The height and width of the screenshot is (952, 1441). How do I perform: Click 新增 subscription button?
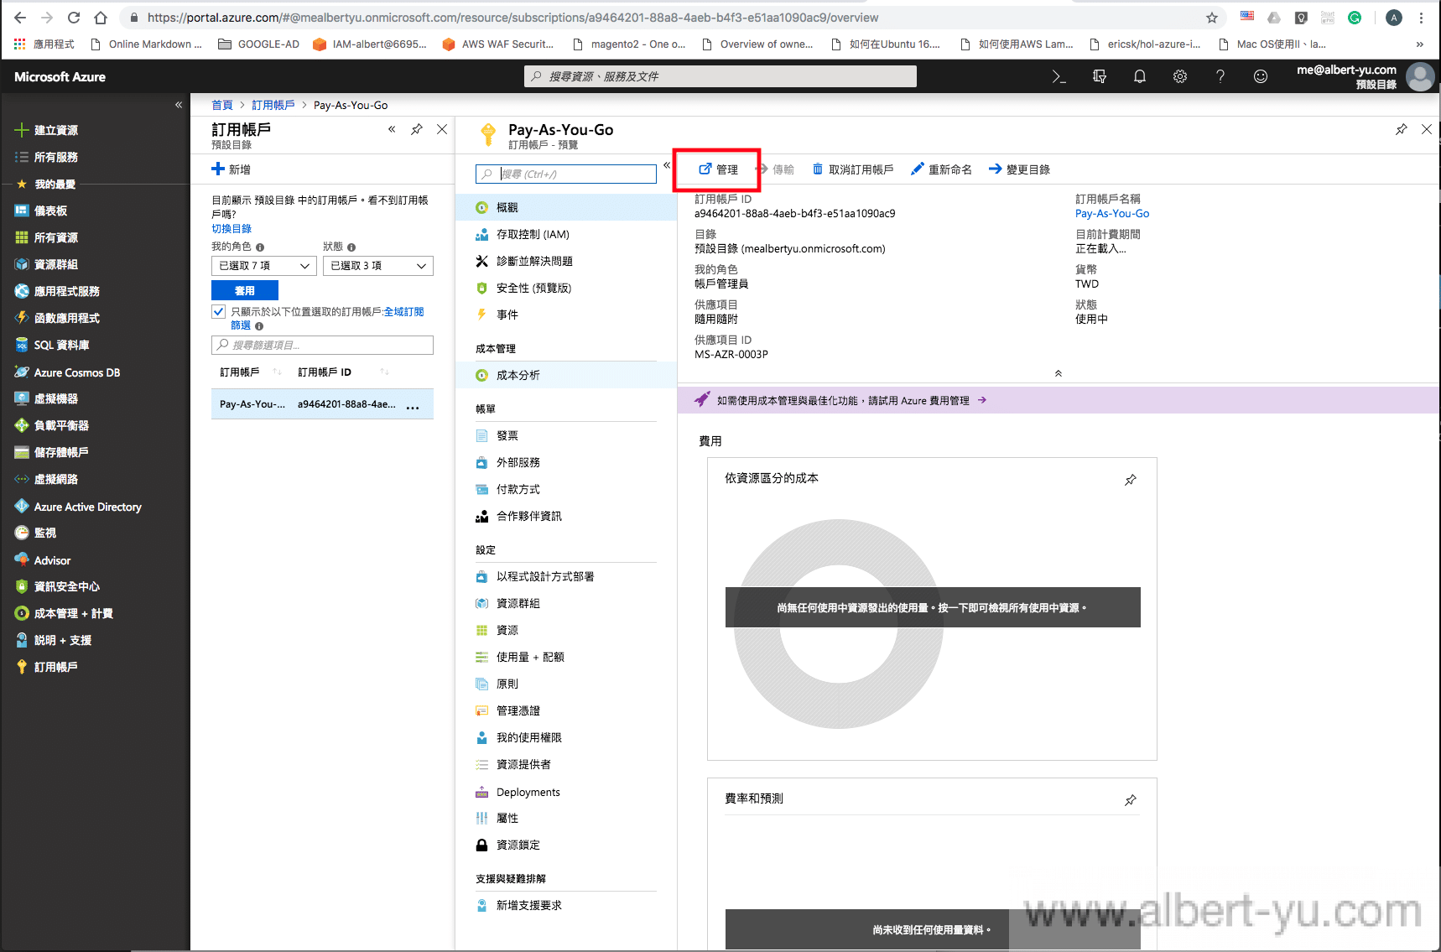pos(231,169)
